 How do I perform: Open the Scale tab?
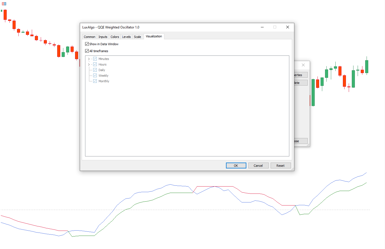click(x=137, y=37)
